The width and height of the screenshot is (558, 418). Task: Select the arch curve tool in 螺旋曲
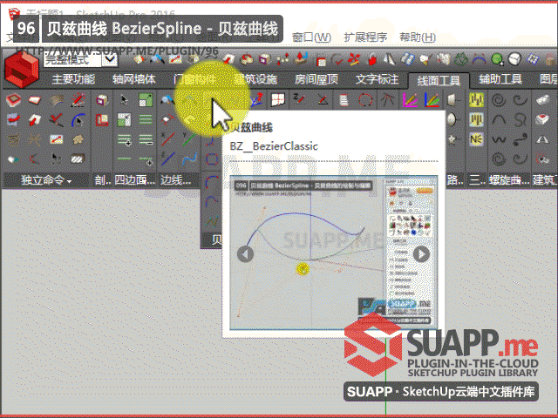click(499, 120)
